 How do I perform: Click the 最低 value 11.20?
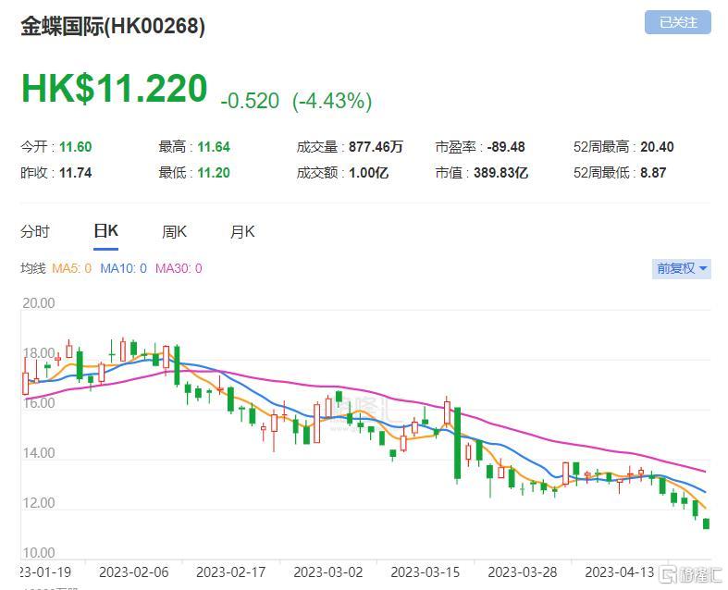pos(214,173)
